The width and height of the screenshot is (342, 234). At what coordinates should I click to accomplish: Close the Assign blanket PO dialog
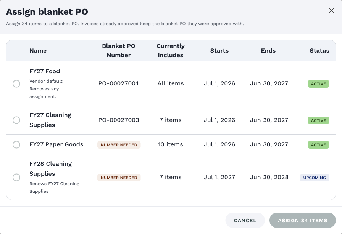coord(331,10)
